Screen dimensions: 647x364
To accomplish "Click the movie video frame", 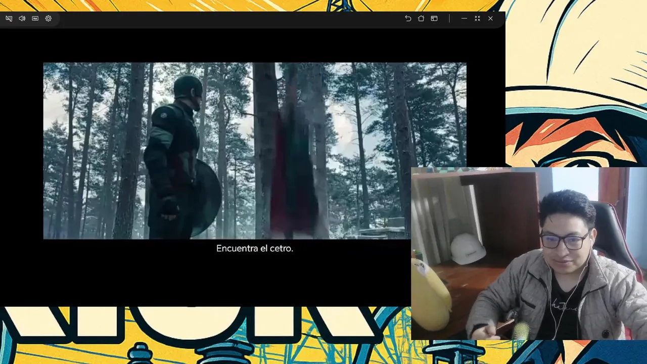I will click(x=255, y=151).
